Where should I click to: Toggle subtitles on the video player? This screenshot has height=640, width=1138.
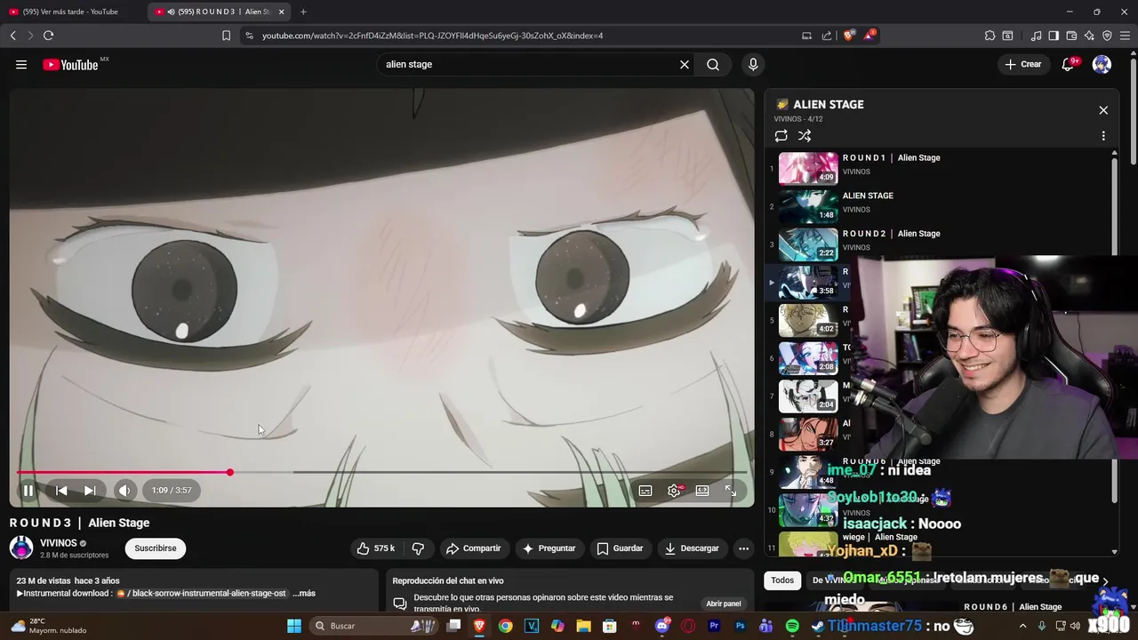coord(645,491)
